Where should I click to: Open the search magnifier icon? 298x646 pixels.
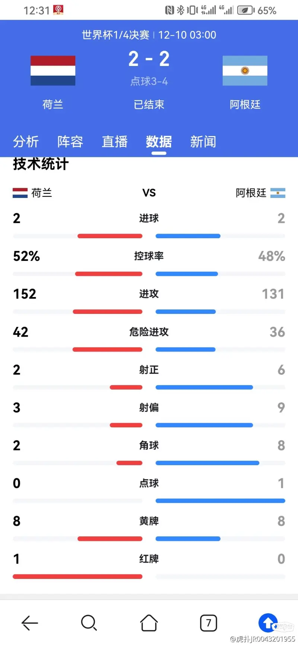[x=89, y=623]
